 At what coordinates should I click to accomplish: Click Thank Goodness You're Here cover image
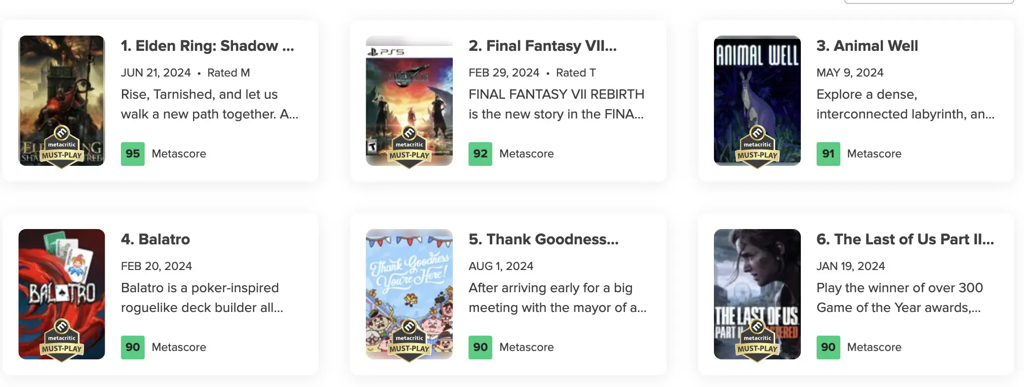[x=409, y=294]
